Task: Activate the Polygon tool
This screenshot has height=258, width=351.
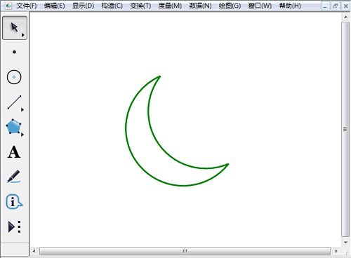Action: click(x=13, y=127)
